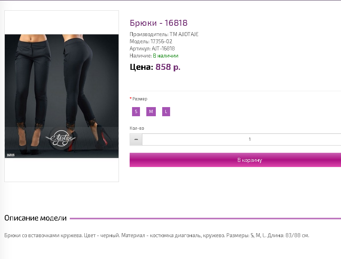Select size M option
The width and height of the screenshot is (341, 259).
click(x=151, y=111)
